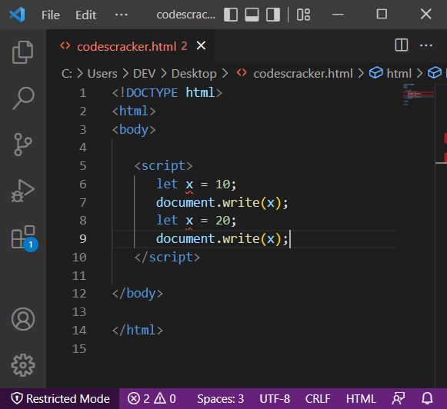Close the codescracker.html tab
The image size is (447, 409).
click(202, 45)
